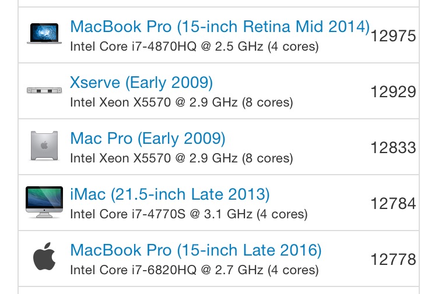Open Xserve (Early 2009) link

[x=142, y=83]
